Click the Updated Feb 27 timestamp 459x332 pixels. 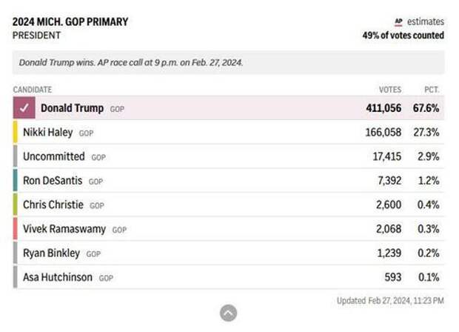(x=390, y=300)
